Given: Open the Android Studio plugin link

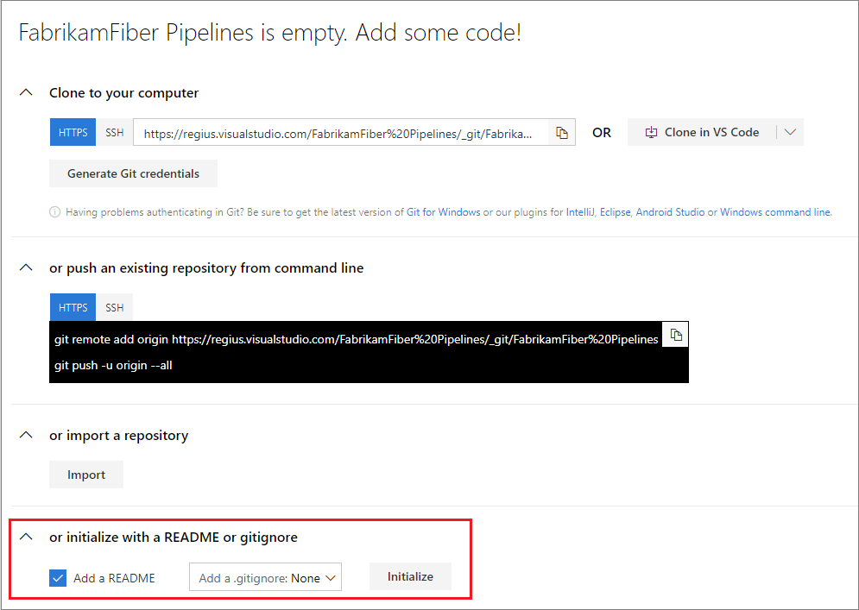Looking at the screenshot, I should [x=670, y=212].
